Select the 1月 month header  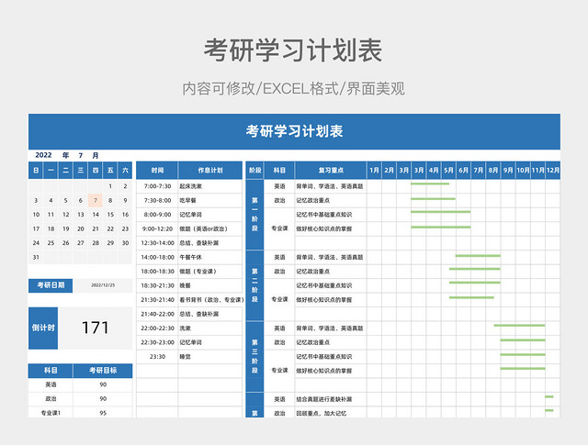click(x=374, y=171)
